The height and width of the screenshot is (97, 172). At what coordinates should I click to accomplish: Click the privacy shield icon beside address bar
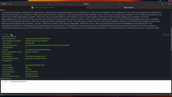point(49,4)
